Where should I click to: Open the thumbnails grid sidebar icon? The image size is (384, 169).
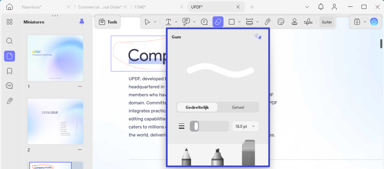[x=9, y=22]
